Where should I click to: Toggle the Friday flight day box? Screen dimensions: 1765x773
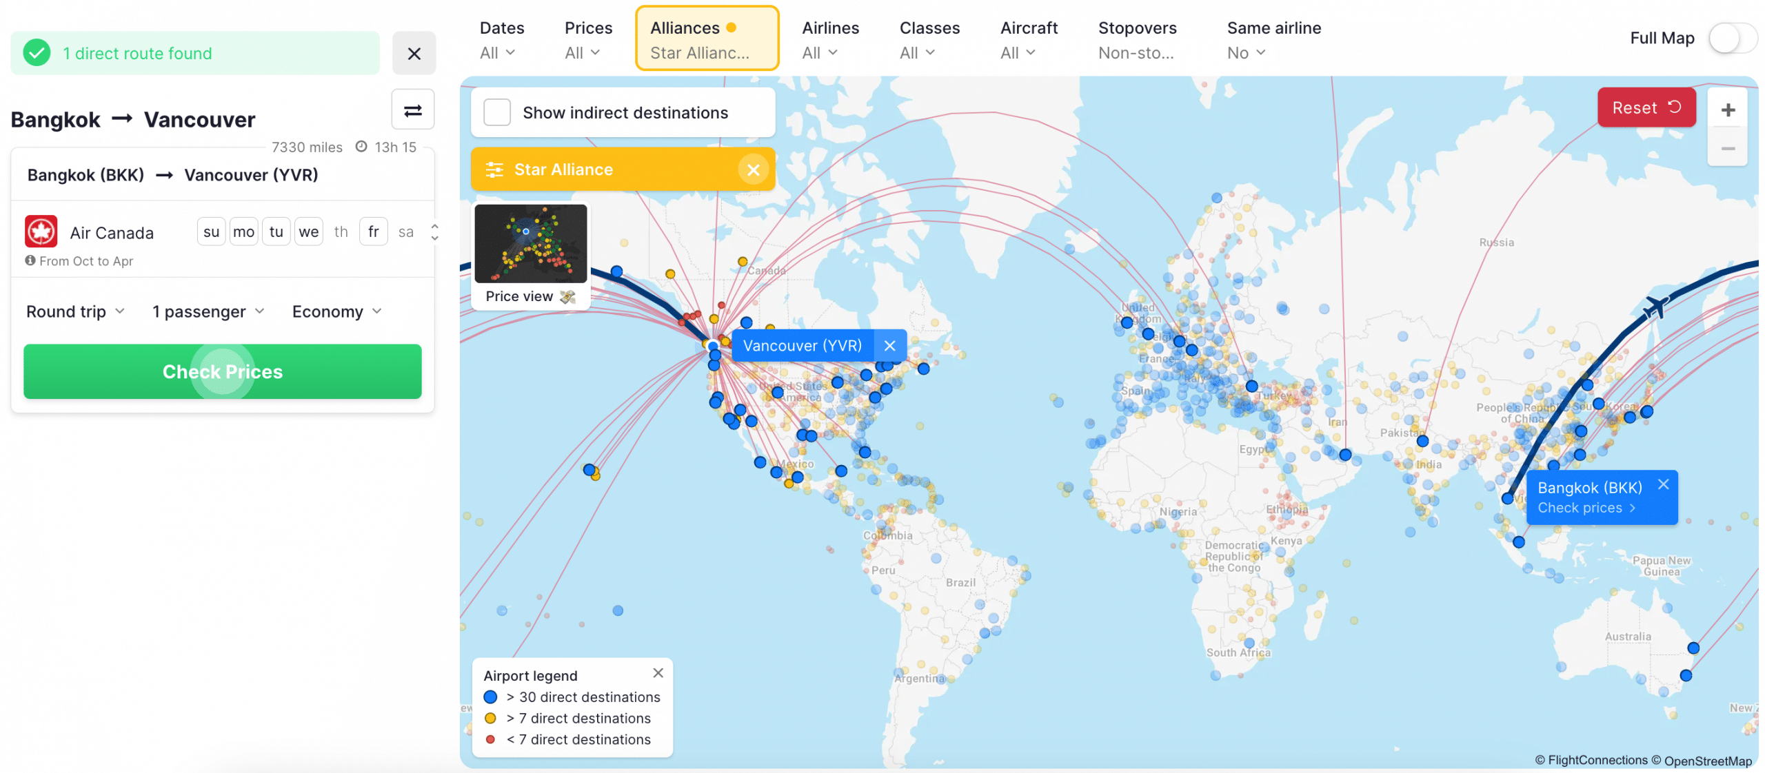[373, 232]
